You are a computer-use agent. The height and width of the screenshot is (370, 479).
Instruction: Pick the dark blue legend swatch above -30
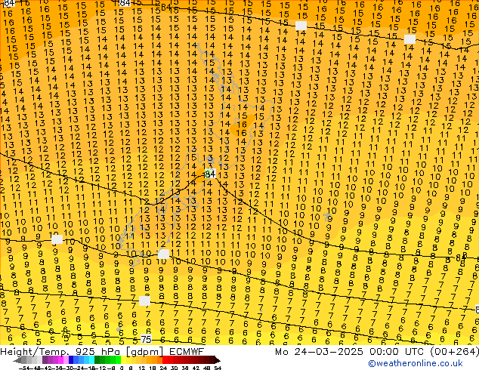pos(71,360)
